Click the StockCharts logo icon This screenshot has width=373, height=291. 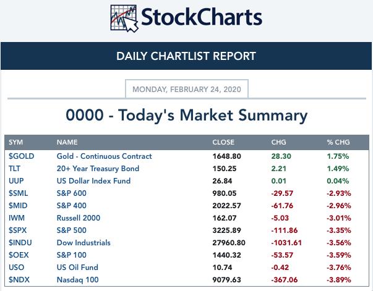pyautogui.click(x=124, y=19)
